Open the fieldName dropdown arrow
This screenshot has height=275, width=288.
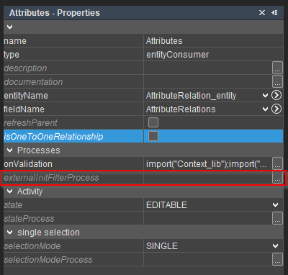coord(265,109)
